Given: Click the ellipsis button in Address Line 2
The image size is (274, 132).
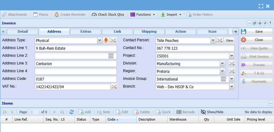Looking at the screenshot, I should [x=111, y=56].
